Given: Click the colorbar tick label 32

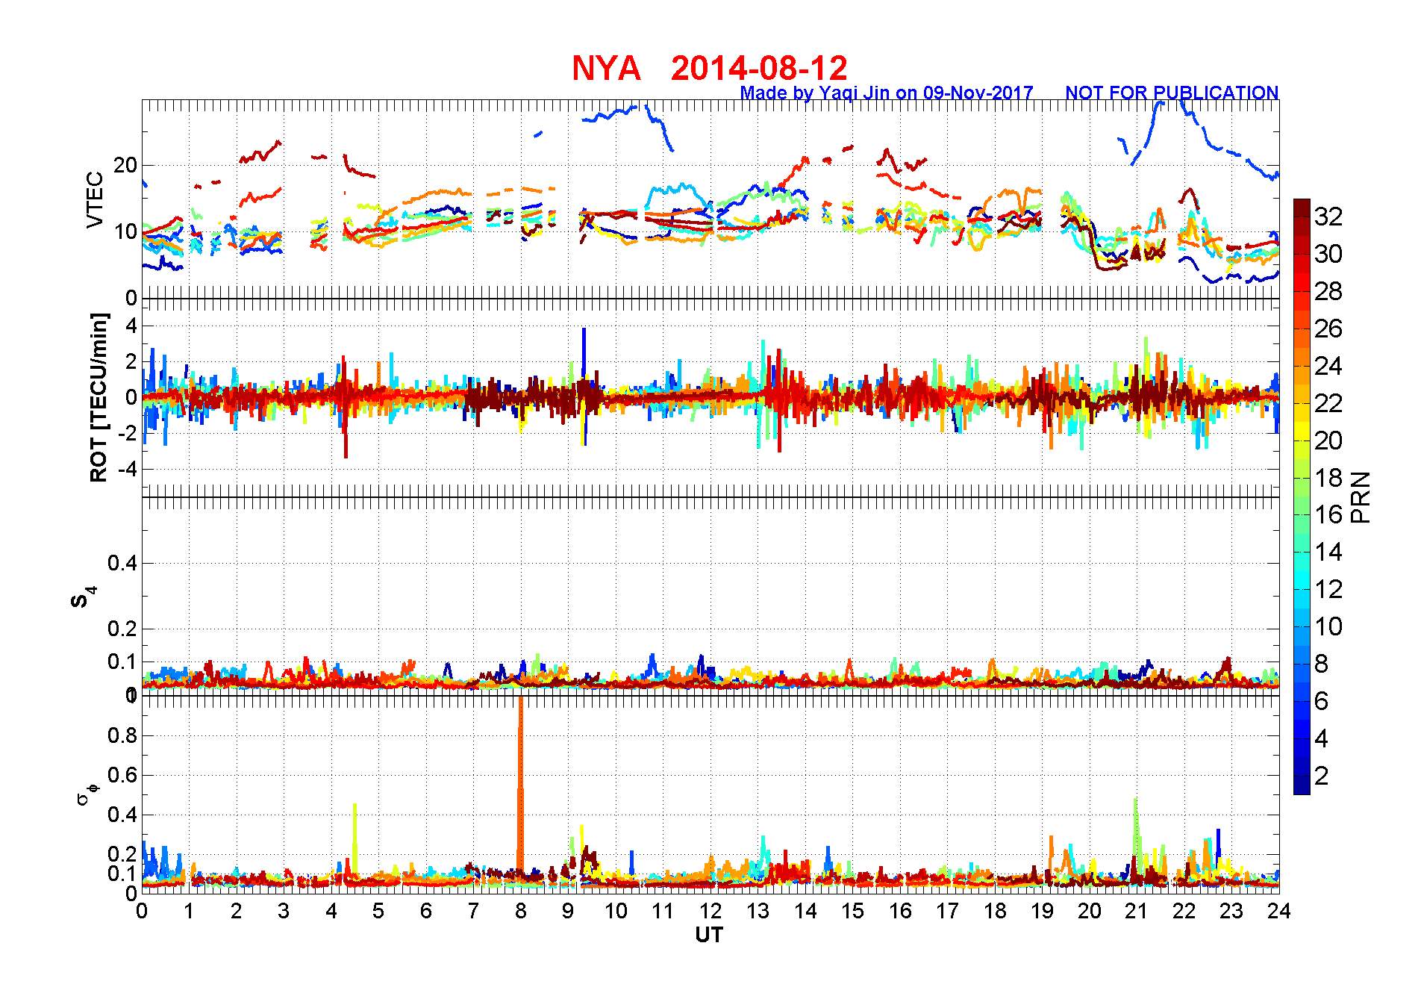Looking at the screenshot, I should (1328, 217).
